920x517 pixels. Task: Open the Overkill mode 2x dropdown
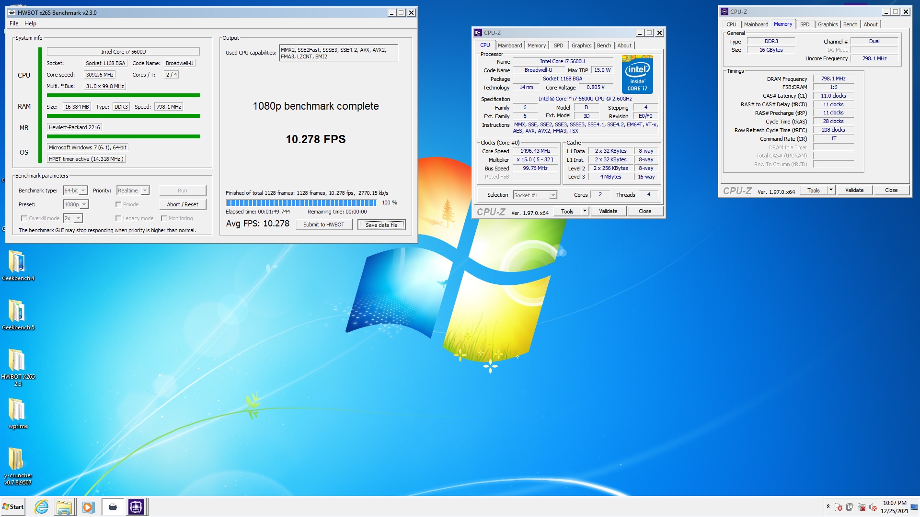click(x=73, y=218)
